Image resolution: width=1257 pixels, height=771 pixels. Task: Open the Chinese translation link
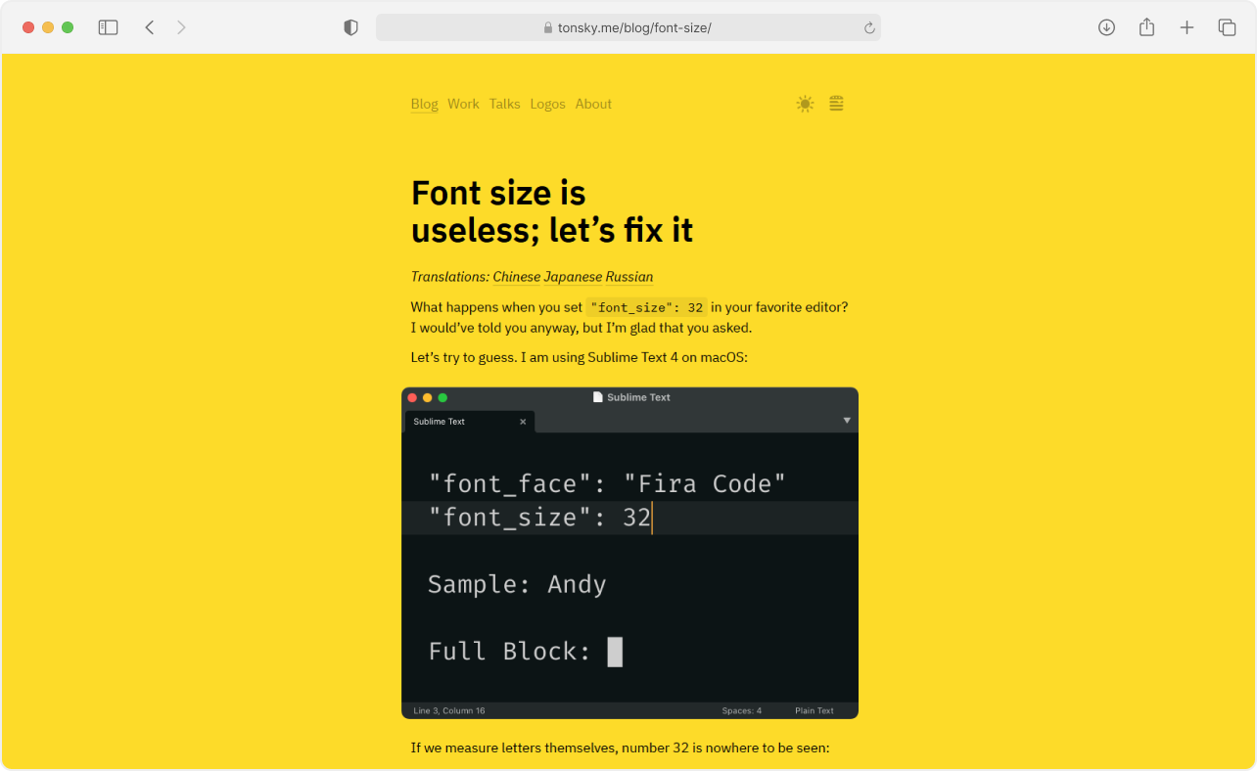(x=518, y=277)
